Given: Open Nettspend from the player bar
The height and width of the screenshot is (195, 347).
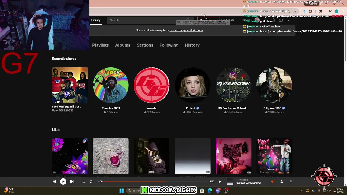Looking at the screenshot, I should pos(242,180).
